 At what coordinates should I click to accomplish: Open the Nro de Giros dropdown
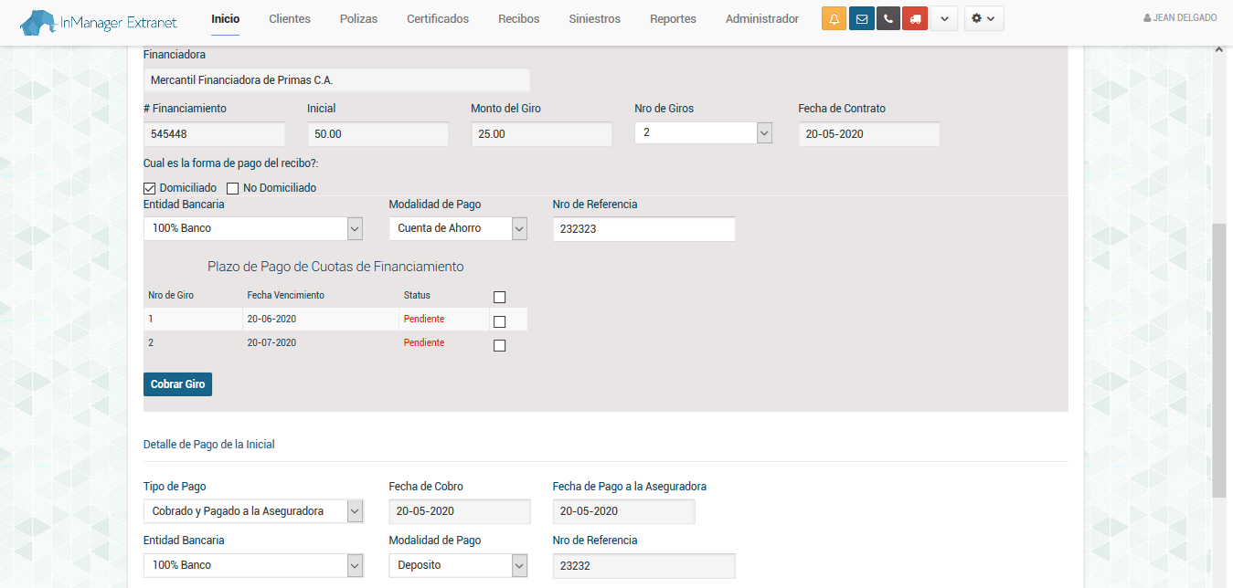(x=703, y=133)
